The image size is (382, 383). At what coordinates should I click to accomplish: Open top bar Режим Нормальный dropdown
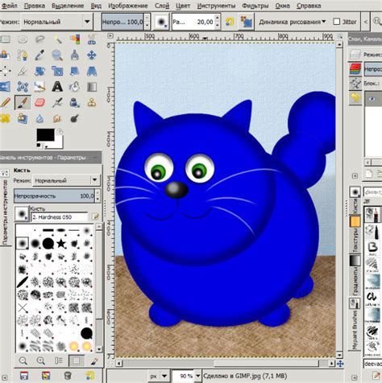(57, 22)
